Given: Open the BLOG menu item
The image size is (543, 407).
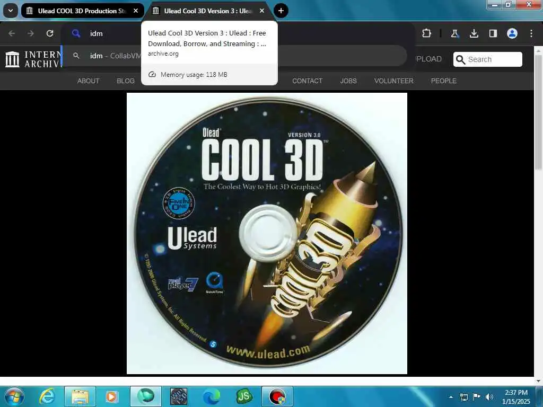Looking at the screenshot, I should click(x=126, y=81).
